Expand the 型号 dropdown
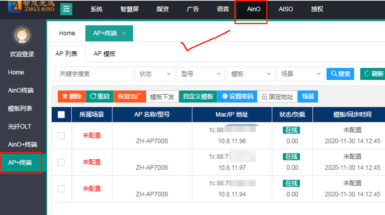The width and height of the screenshot is (385, 215). [x=201, y=74]
